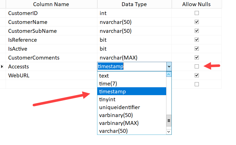Click the Accessts column name cell
This screenshot has width=236, height=145.
pyautogui.click(x=51, y=66)
